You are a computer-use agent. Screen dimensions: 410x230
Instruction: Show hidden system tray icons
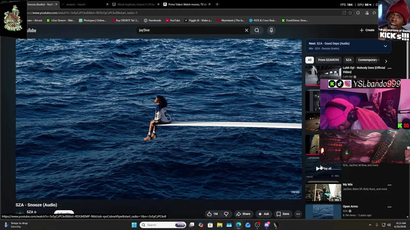[370, 225]
